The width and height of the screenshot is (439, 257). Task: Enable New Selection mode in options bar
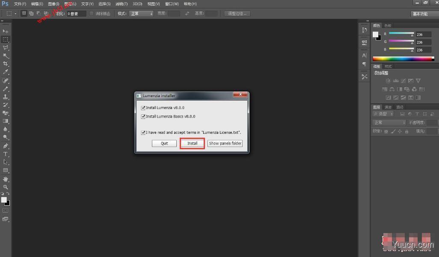(x=24, y=13)
